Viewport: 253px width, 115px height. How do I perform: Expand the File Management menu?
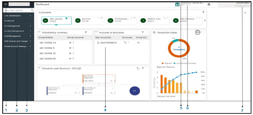(x=19, y=26)
